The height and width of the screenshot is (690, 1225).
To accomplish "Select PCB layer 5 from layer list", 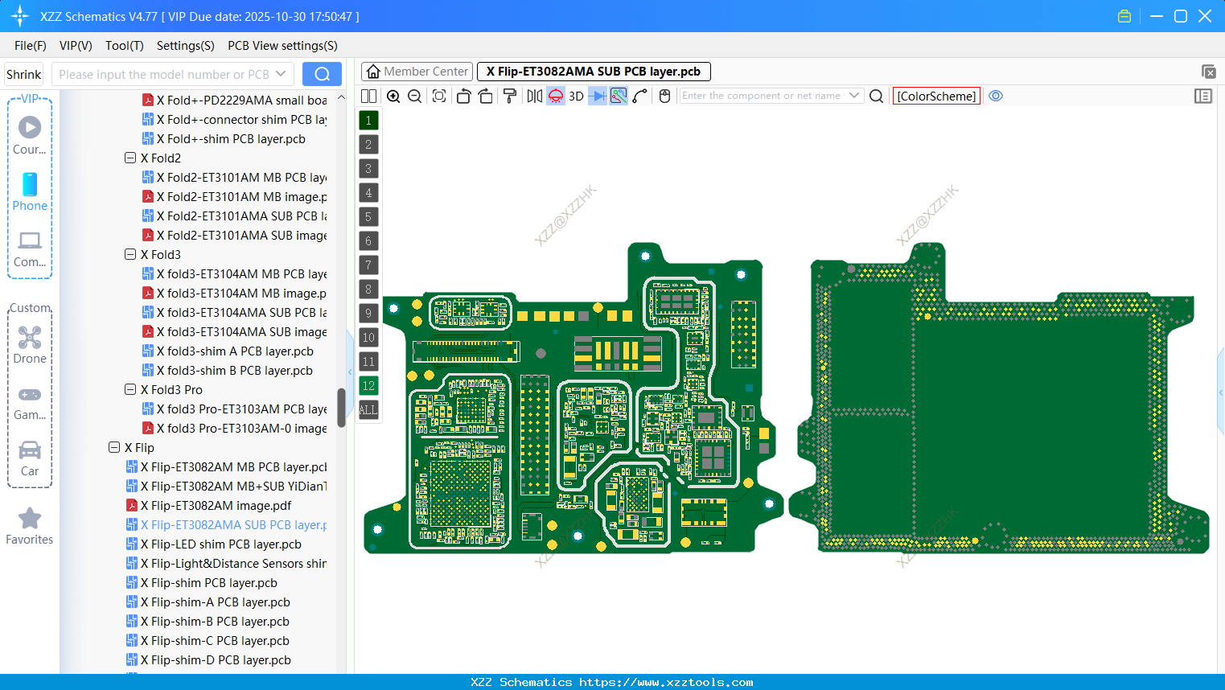I will click(x=368, y=216).
